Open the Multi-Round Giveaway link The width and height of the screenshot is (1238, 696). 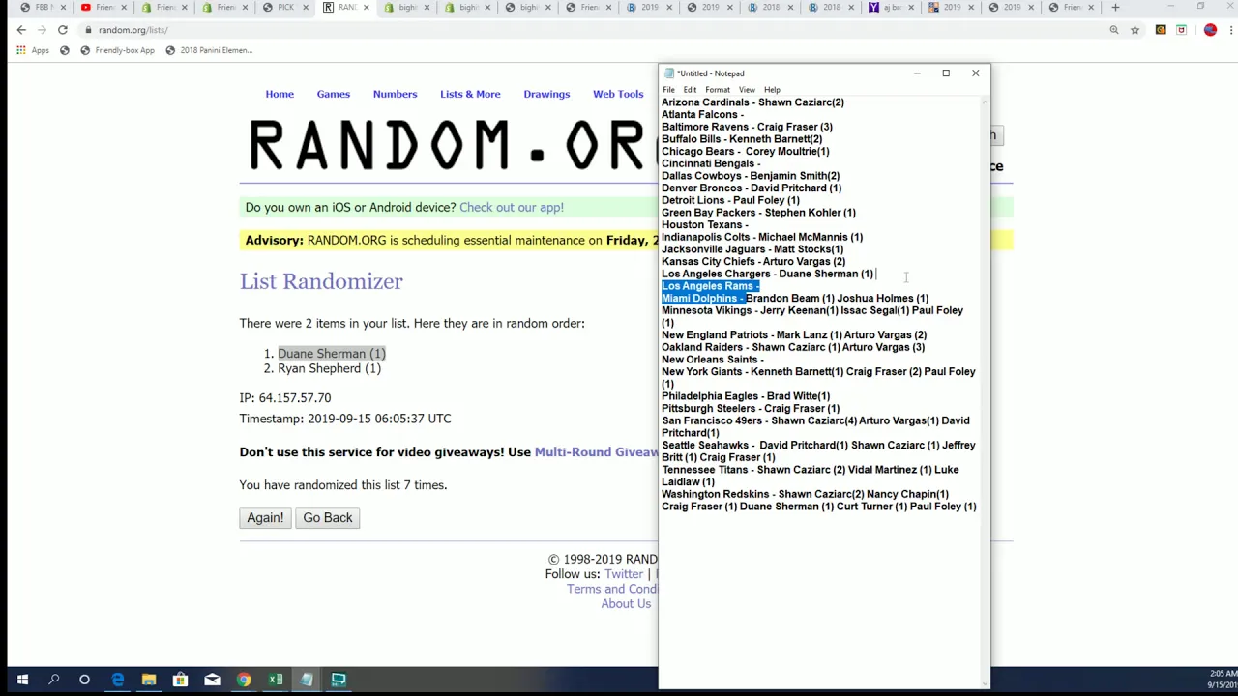tap(596, 452)
